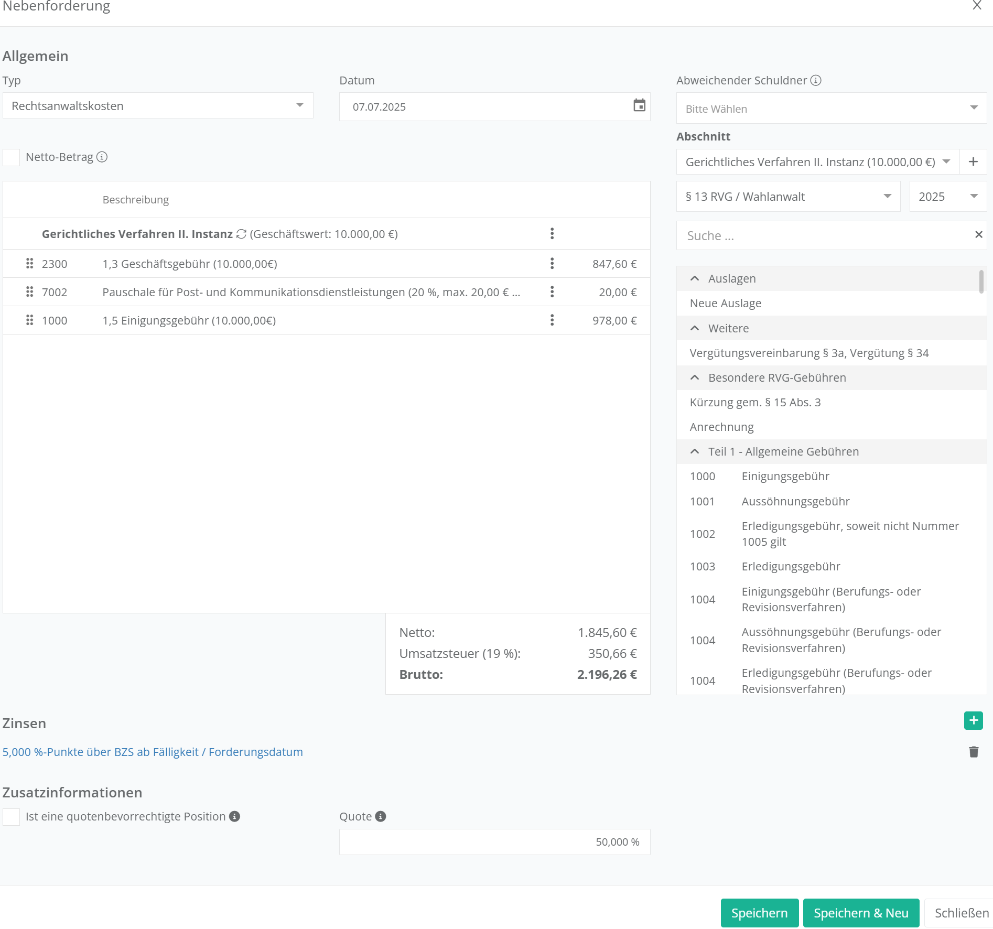
Task: Open the 5,000 %-Punkte über BZS interest link
Action: (x=153, y=752)
